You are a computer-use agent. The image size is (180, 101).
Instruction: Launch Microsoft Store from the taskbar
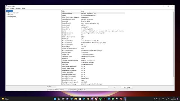80,99
